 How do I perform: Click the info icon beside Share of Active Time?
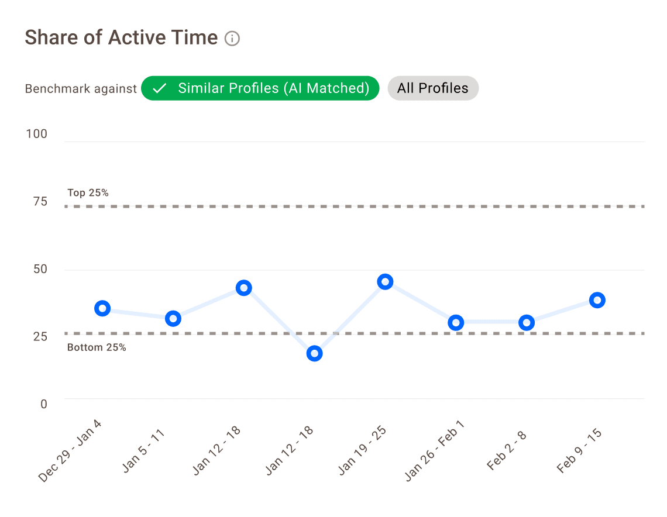(x=232, y=39)
